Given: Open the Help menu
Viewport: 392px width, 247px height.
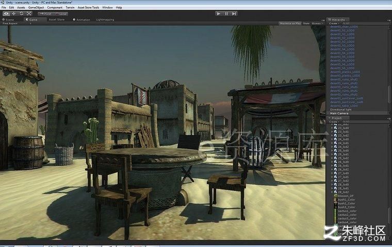Looking at the screenshot, I should pos(119,8).
